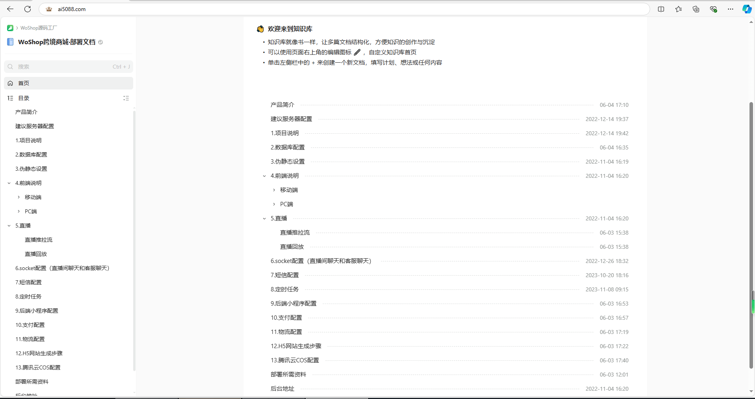Open browser settings and more menu
755x399 pixels.
pyautogui.click(x=731, y=9)
